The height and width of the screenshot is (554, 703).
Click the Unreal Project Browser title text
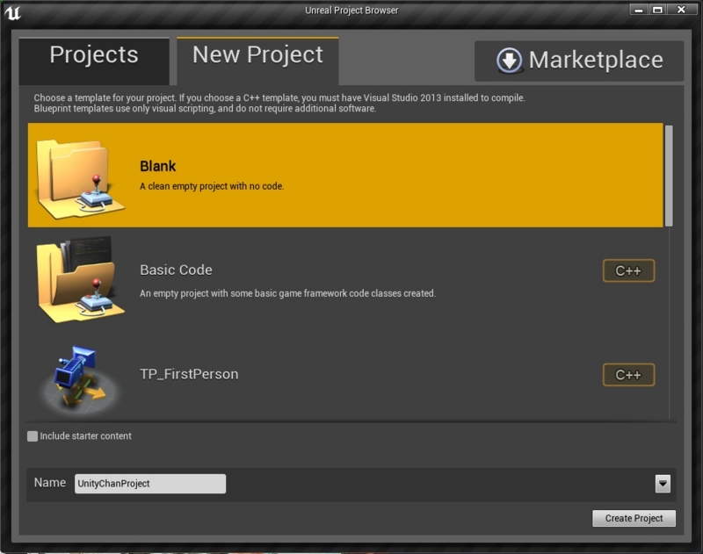tap(351, 11)
